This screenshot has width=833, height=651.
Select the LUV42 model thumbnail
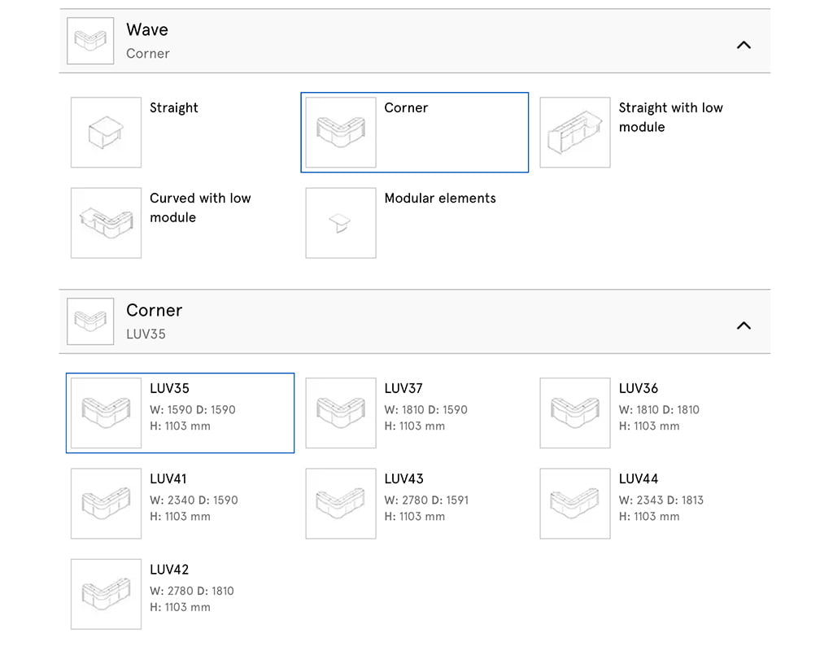pyautogui.click(x=107, y=594)
